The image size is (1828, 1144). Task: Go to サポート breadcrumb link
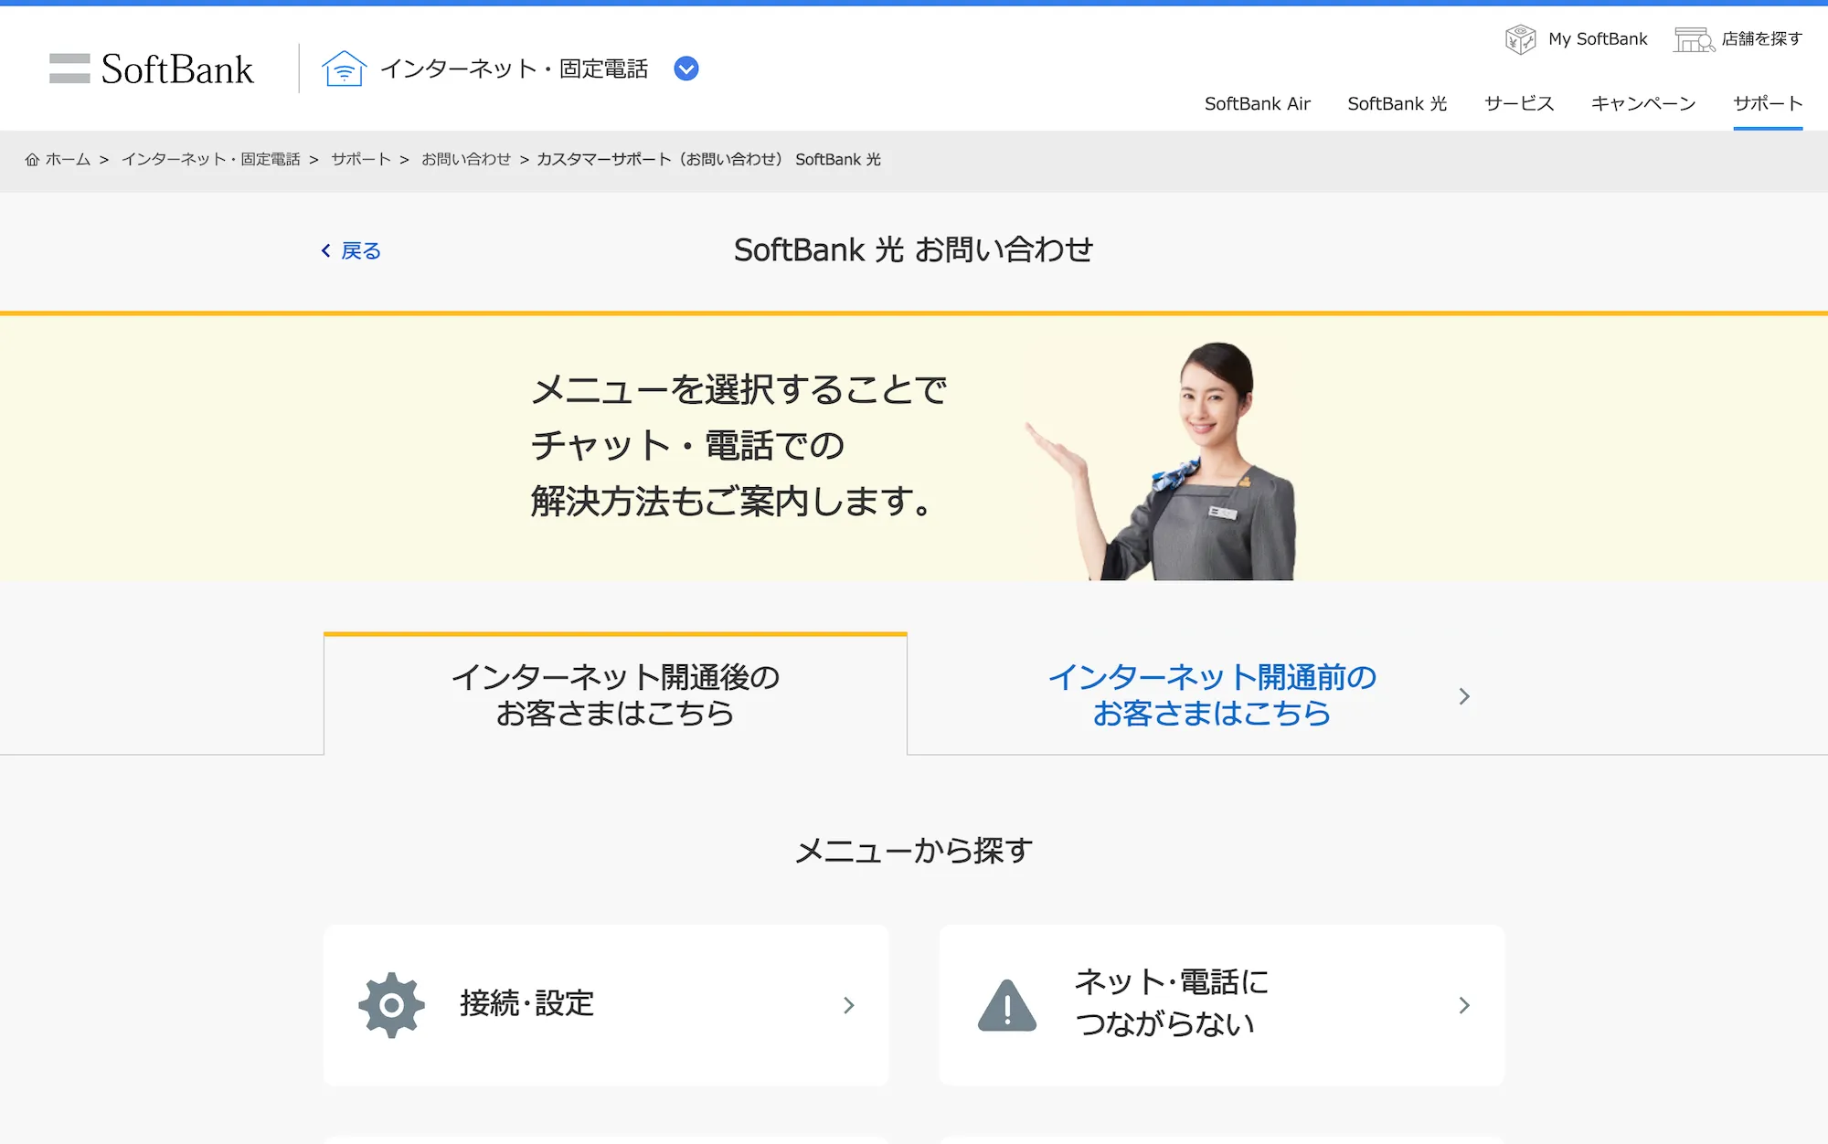(361, 160)
